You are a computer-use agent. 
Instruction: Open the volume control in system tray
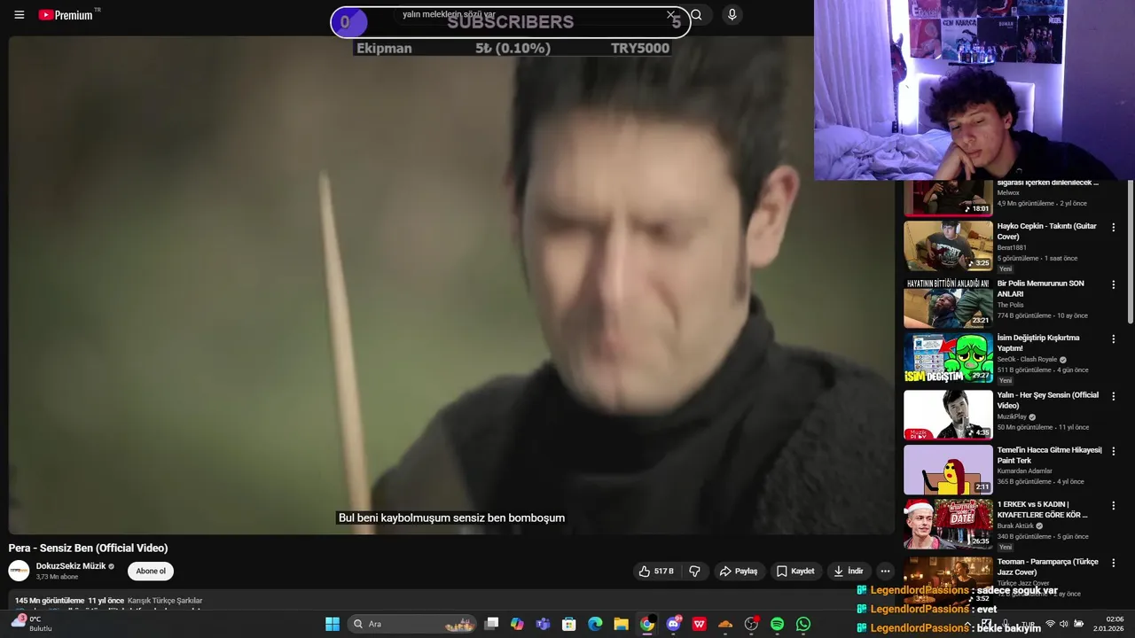[x=1064, y=624]
